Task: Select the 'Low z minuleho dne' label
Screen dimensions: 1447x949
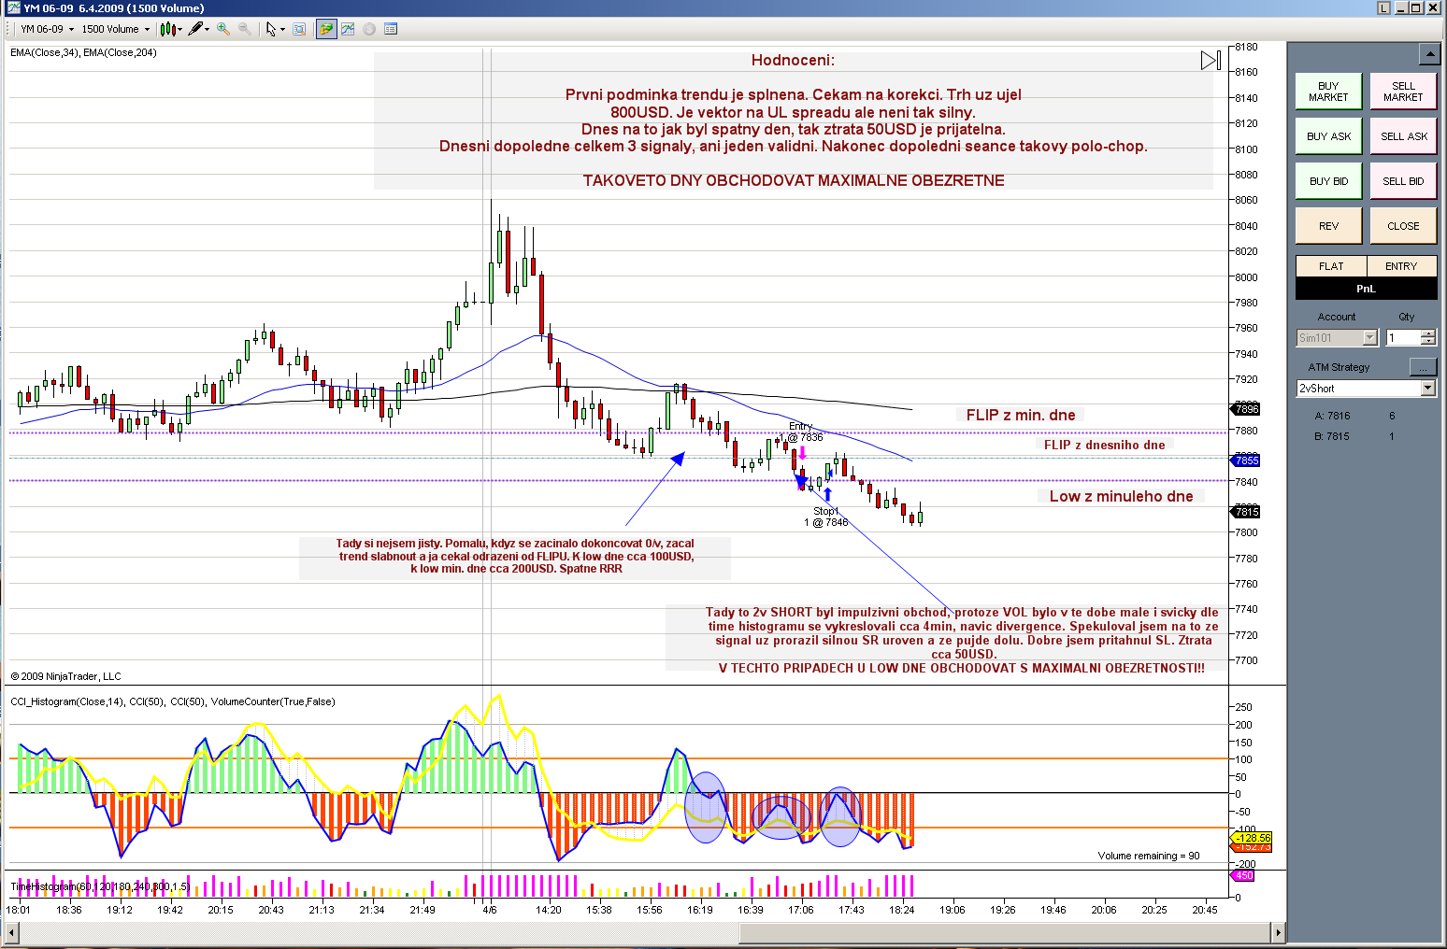Action: pos(1121,496)
